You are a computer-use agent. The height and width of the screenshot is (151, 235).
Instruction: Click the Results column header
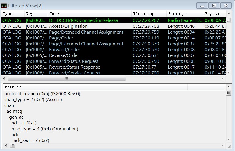[95, 87]
